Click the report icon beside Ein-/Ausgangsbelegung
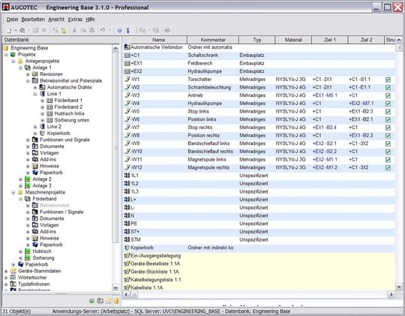This screenshot has height=316, width=405. pos(127,255)
